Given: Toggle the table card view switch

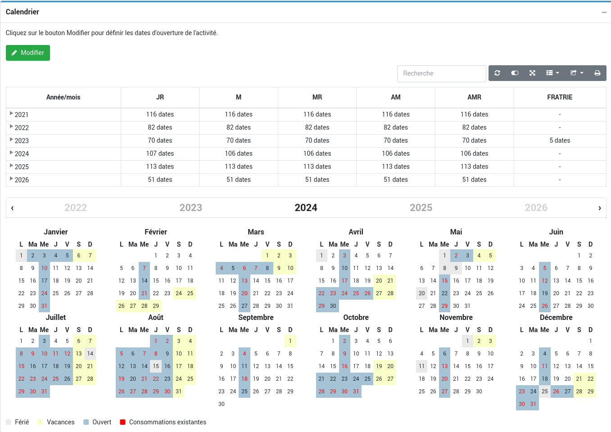Looking at the screenshot, I should point(515,73).
